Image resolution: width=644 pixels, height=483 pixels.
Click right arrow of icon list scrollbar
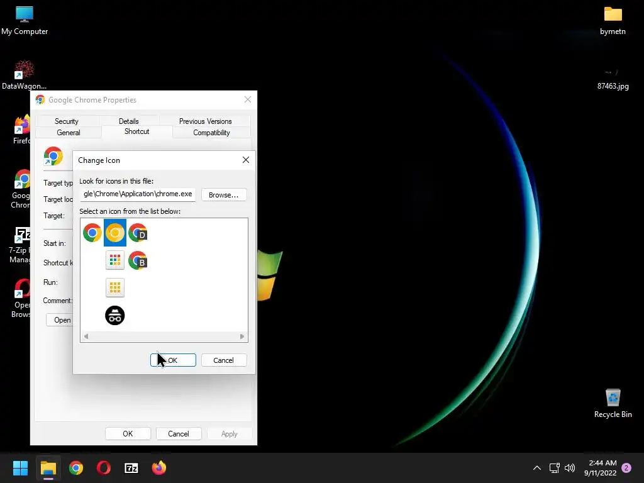coord(242,336)
